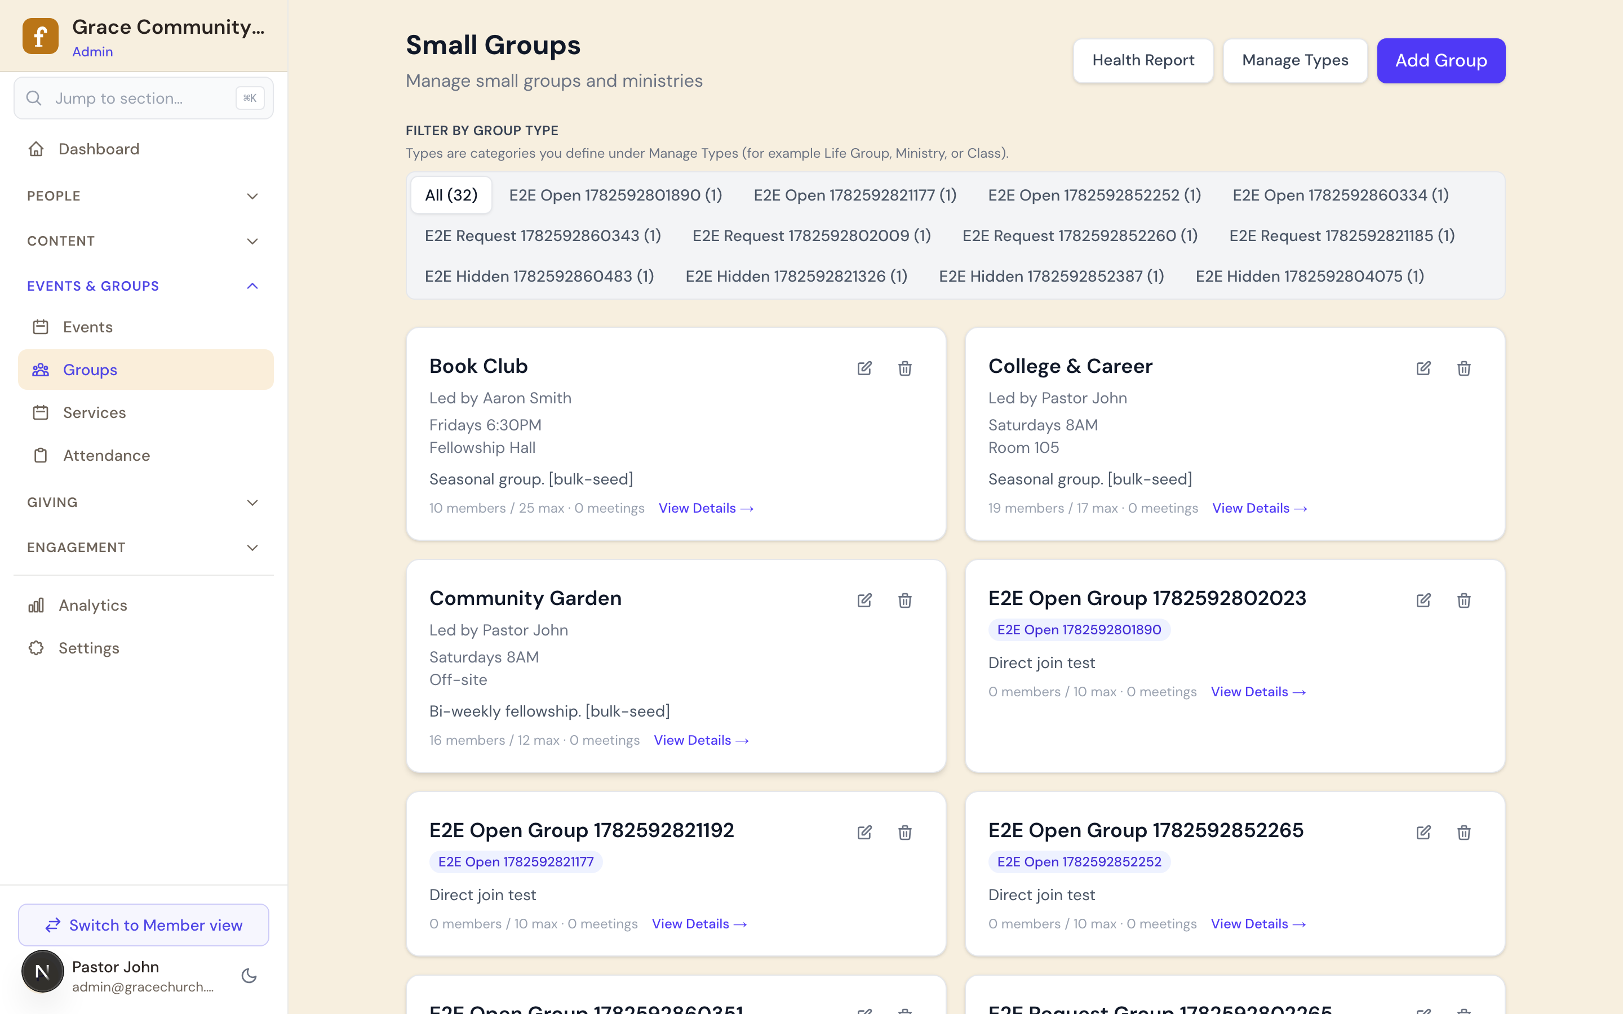
Task: View Details of E2E Open Group 1782592802023
Action: [x=1258, y=692]
